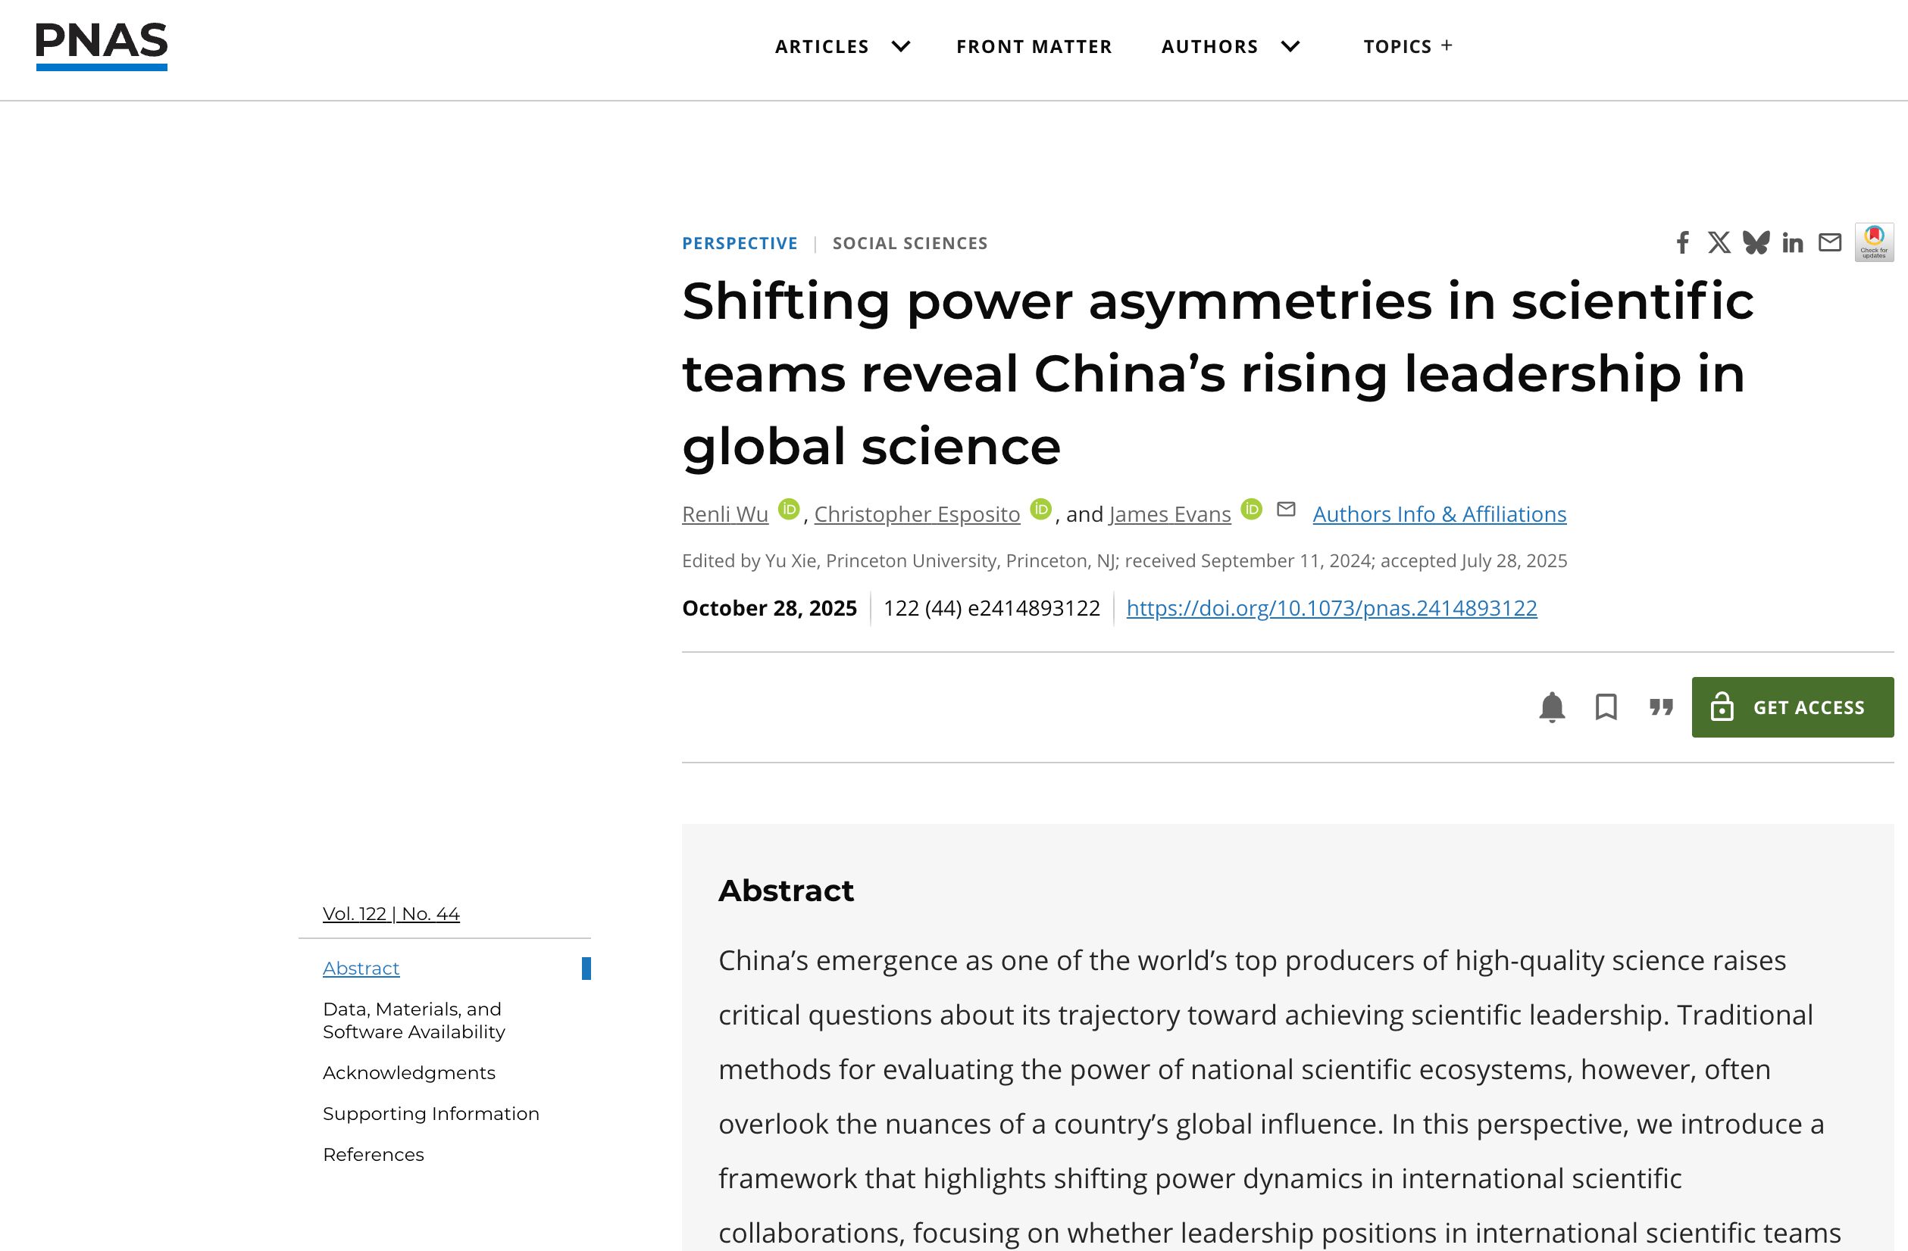Share the article on X
The image size is (1908, 1251).
1719,242
